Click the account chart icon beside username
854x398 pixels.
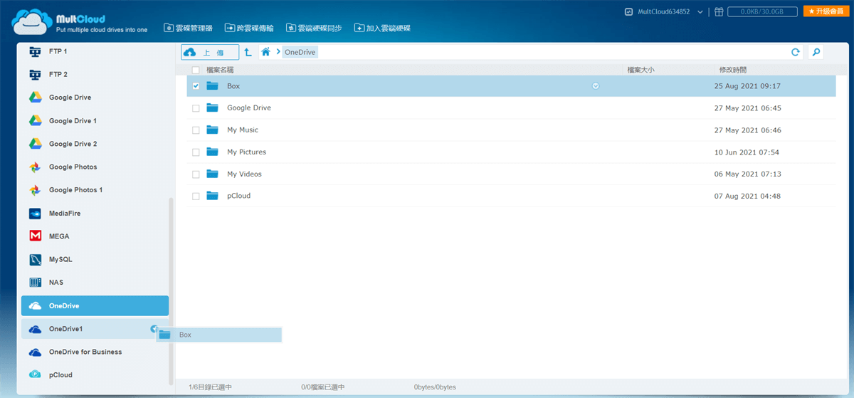[x=628, y=12]
